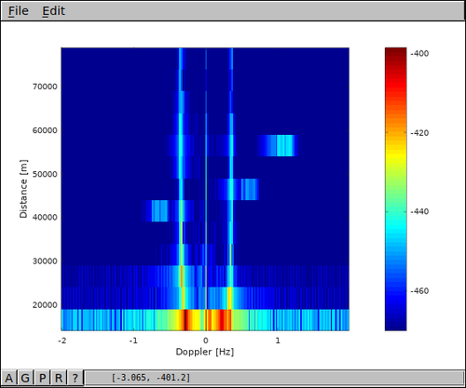466x388 pixels.
Task: Click the blue echo patch left of -0.5 Hz
Action: coord(159,211)
